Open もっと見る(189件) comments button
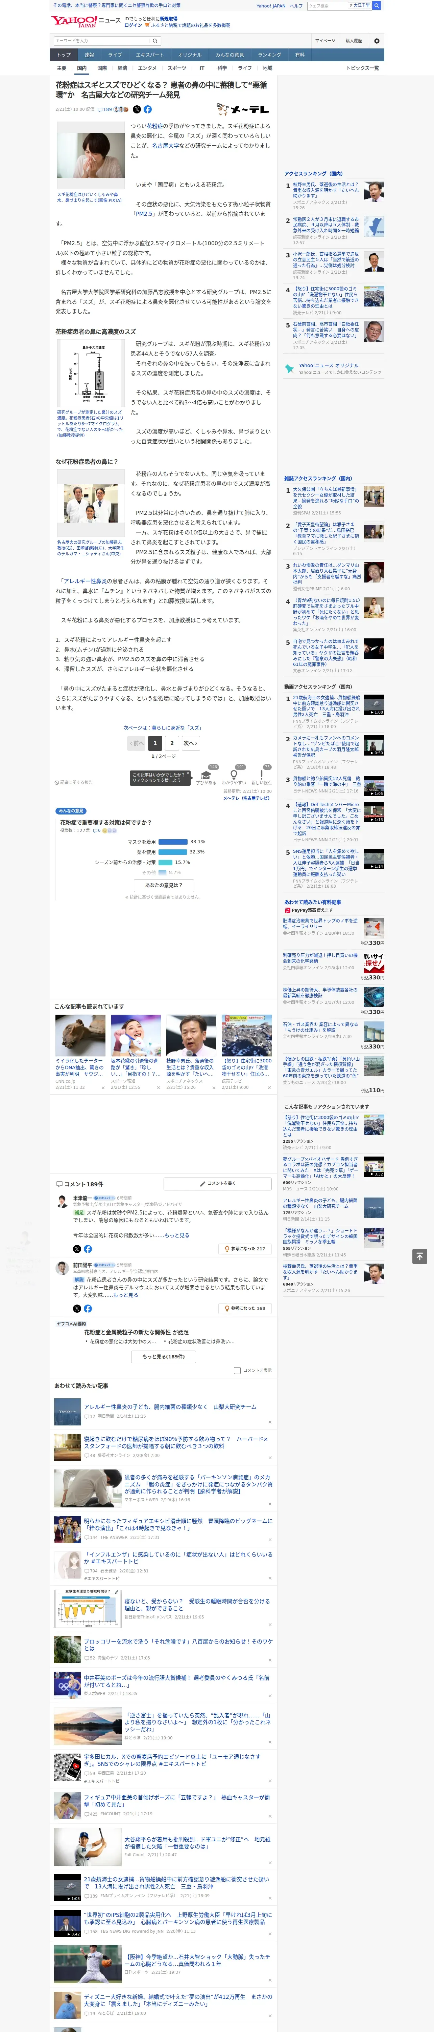This screenshot has width=434, height=2032. pyautogui.click(x=164, y=1357)
